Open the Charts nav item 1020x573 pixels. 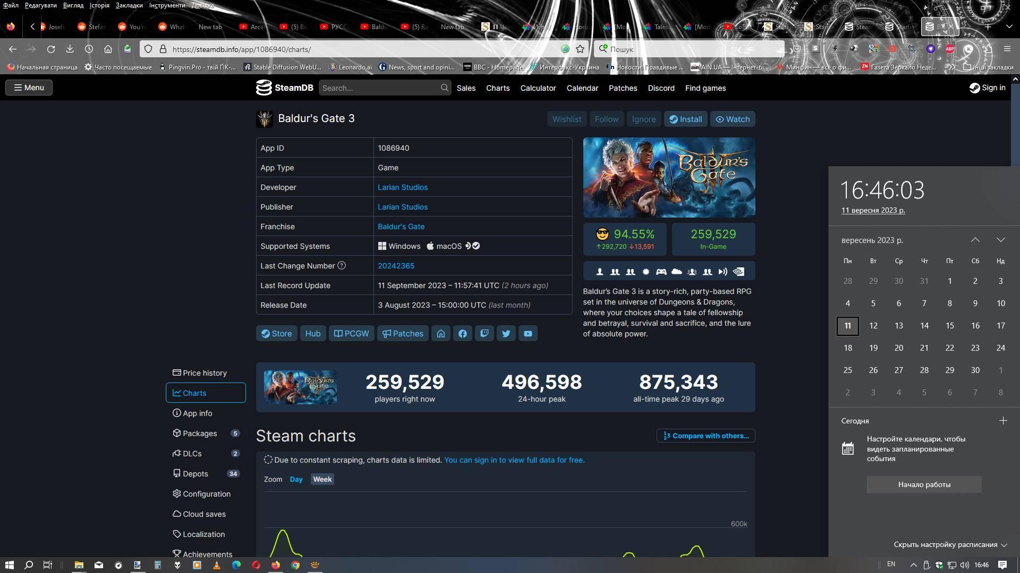coord(498,88)
